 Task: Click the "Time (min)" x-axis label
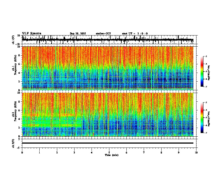[112, 155]
